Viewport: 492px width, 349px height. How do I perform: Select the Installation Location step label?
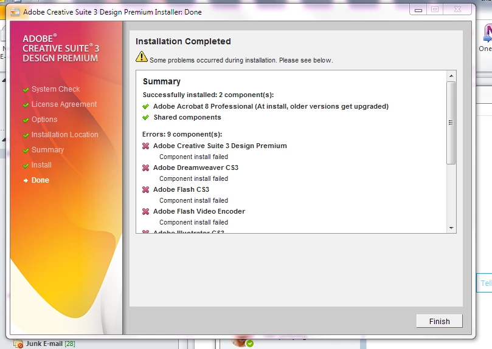click(64, 134)
